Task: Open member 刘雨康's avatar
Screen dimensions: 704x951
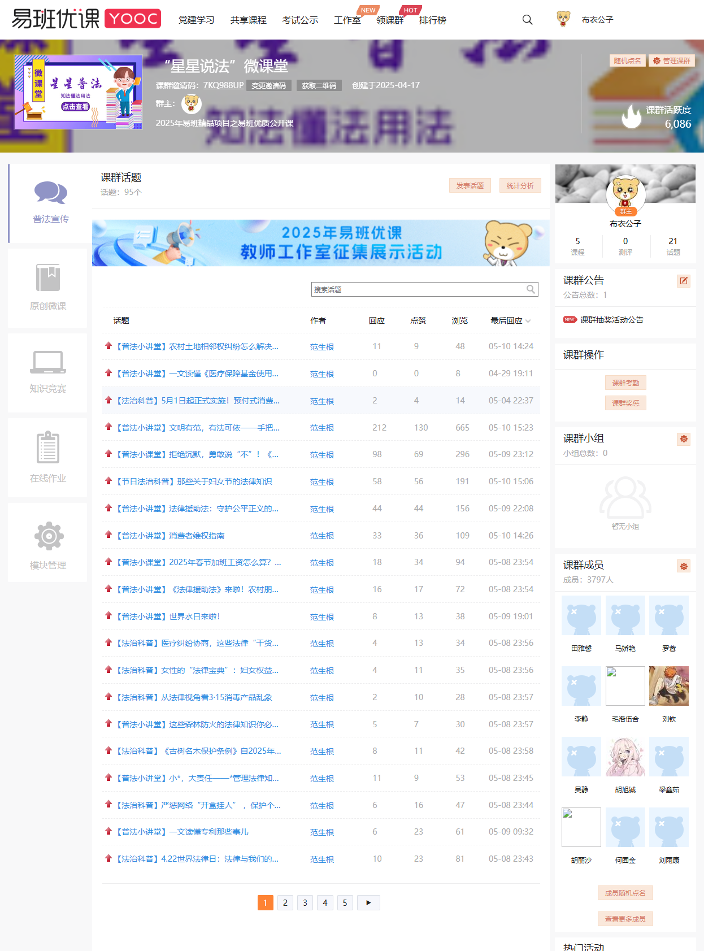Action: click(669, 827)
